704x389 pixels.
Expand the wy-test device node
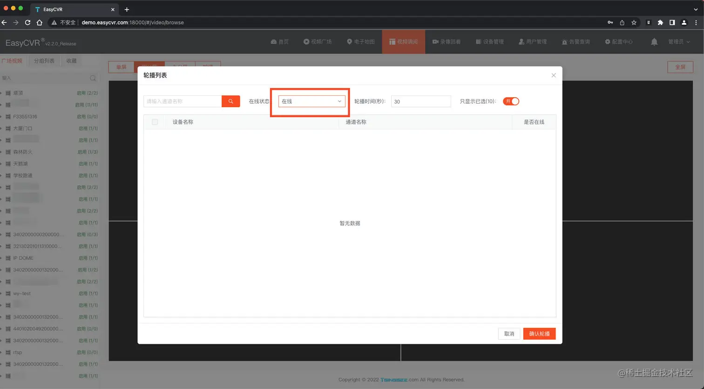tap(1, 293)
